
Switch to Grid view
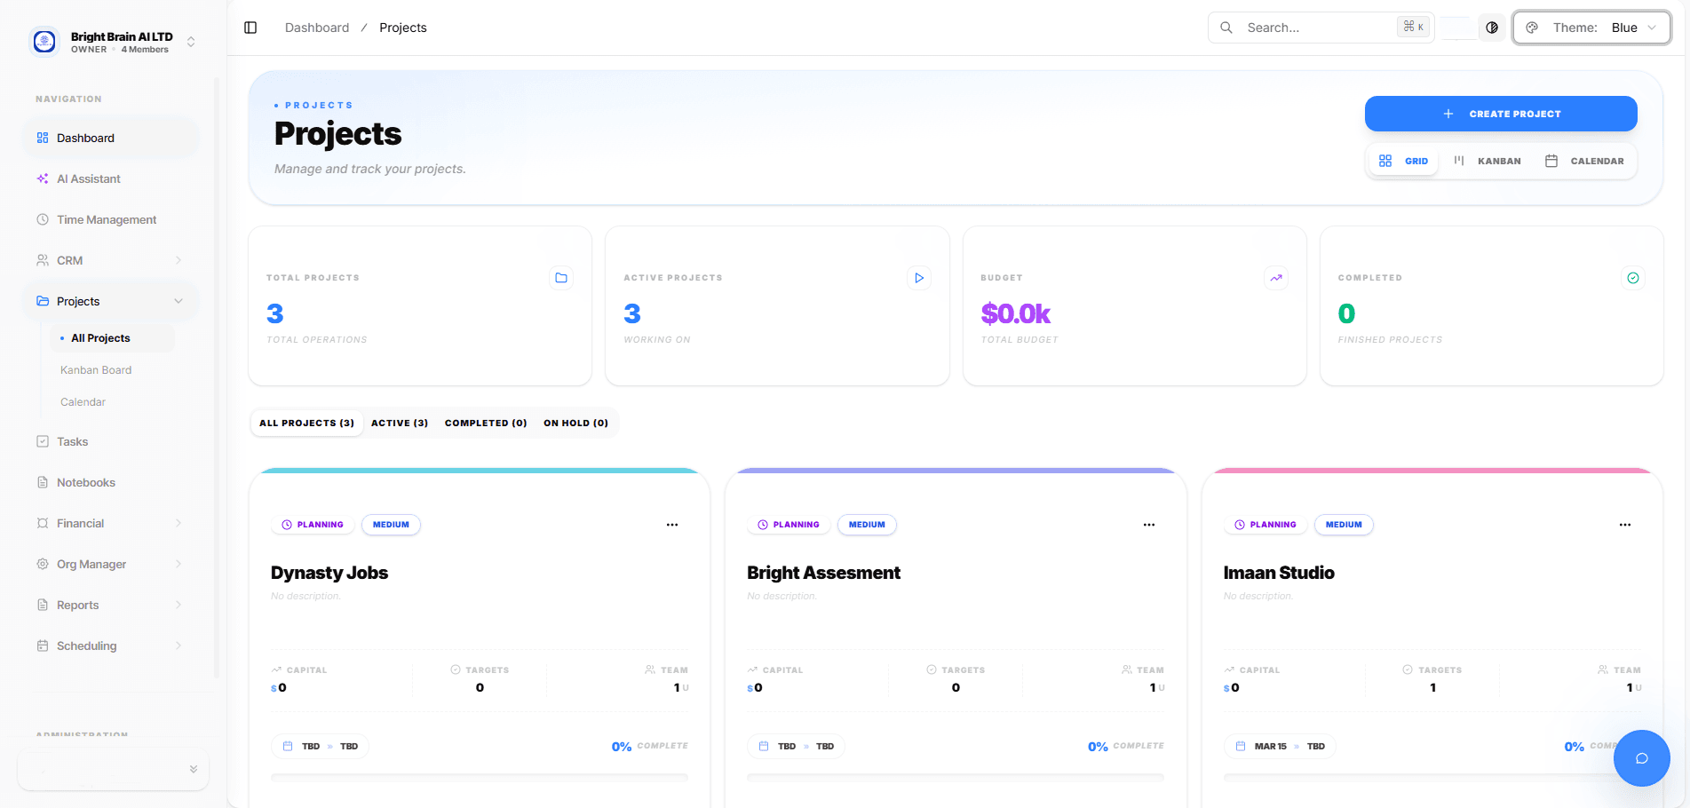[1403, 161]
